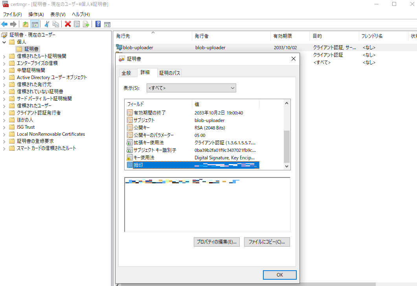This screenshot has height=286, width=417.
Task: Click scroll up arrow in field list
Action: click(287, 103)
